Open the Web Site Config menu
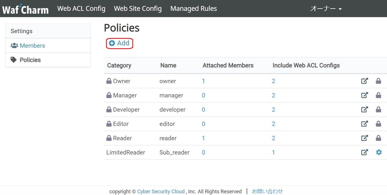The height and width of the screenshot is (195, 387). [138, 9]
